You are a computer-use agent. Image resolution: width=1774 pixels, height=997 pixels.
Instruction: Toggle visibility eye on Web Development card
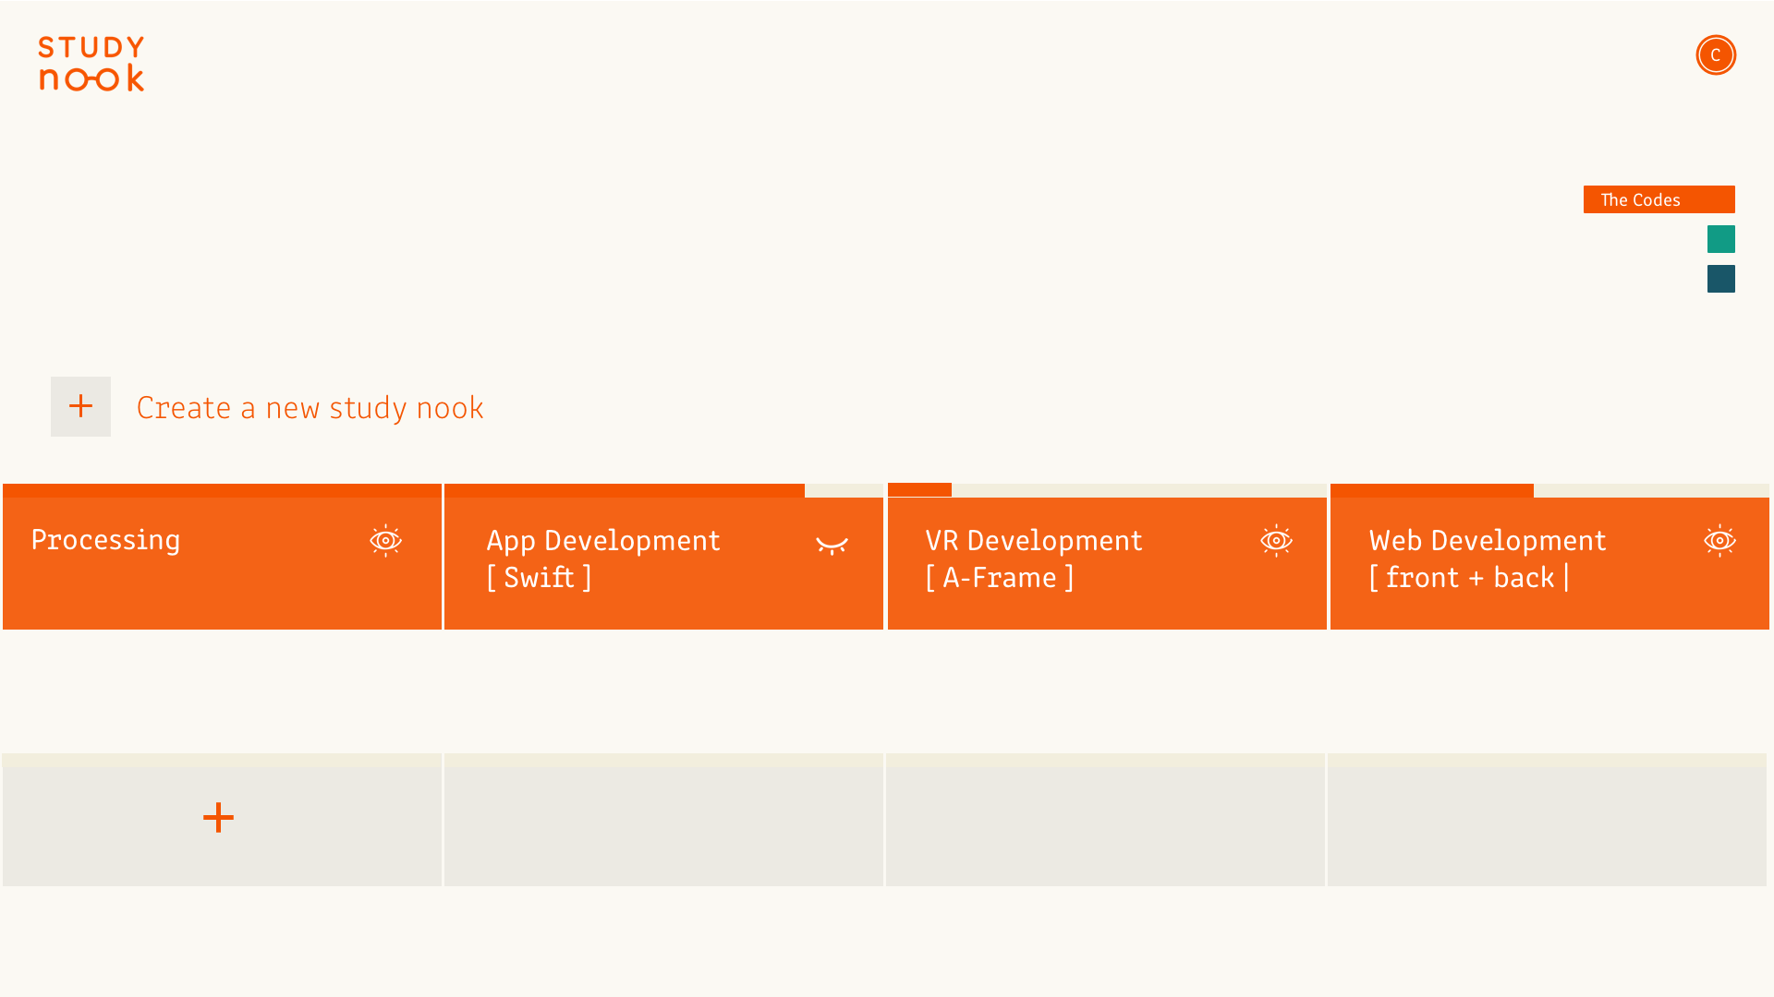(x=1719, y=541)
